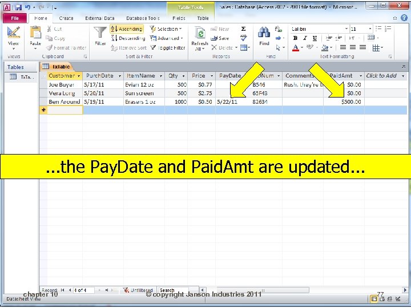The image size is (411, 308).
Task: Switch to the Table ribbon tab
Action: pyautogui.click(x=203, y=18)
